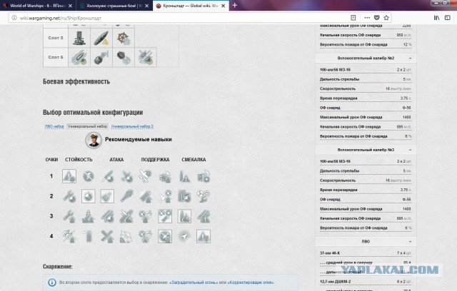Click the High Alert skill icon
Screen dimensions: 457x291
click(x=69, y=196)
